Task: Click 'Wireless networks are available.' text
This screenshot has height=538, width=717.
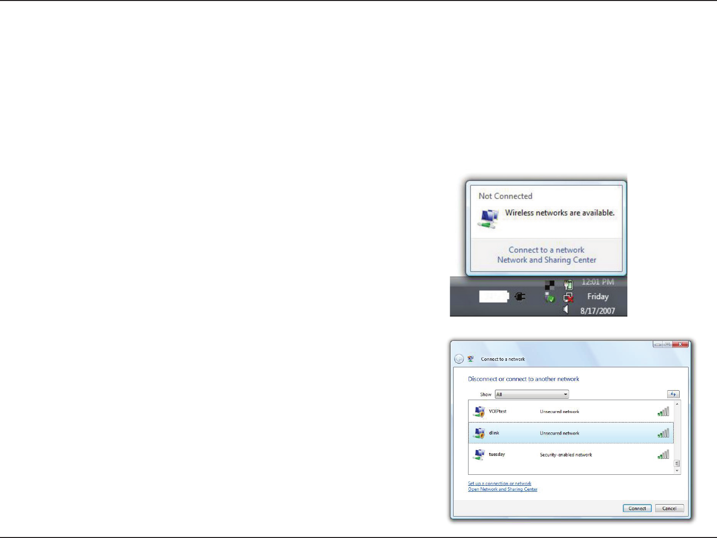Action: (560, 213)
